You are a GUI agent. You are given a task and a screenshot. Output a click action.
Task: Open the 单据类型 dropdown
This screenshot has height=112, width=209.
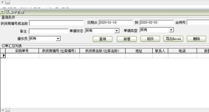tap(171, 30)
